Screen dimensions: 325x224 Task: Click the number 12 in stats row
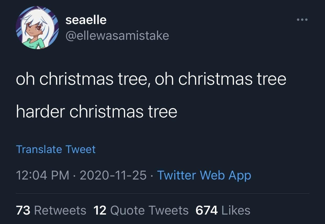click(x=100, y=210)
